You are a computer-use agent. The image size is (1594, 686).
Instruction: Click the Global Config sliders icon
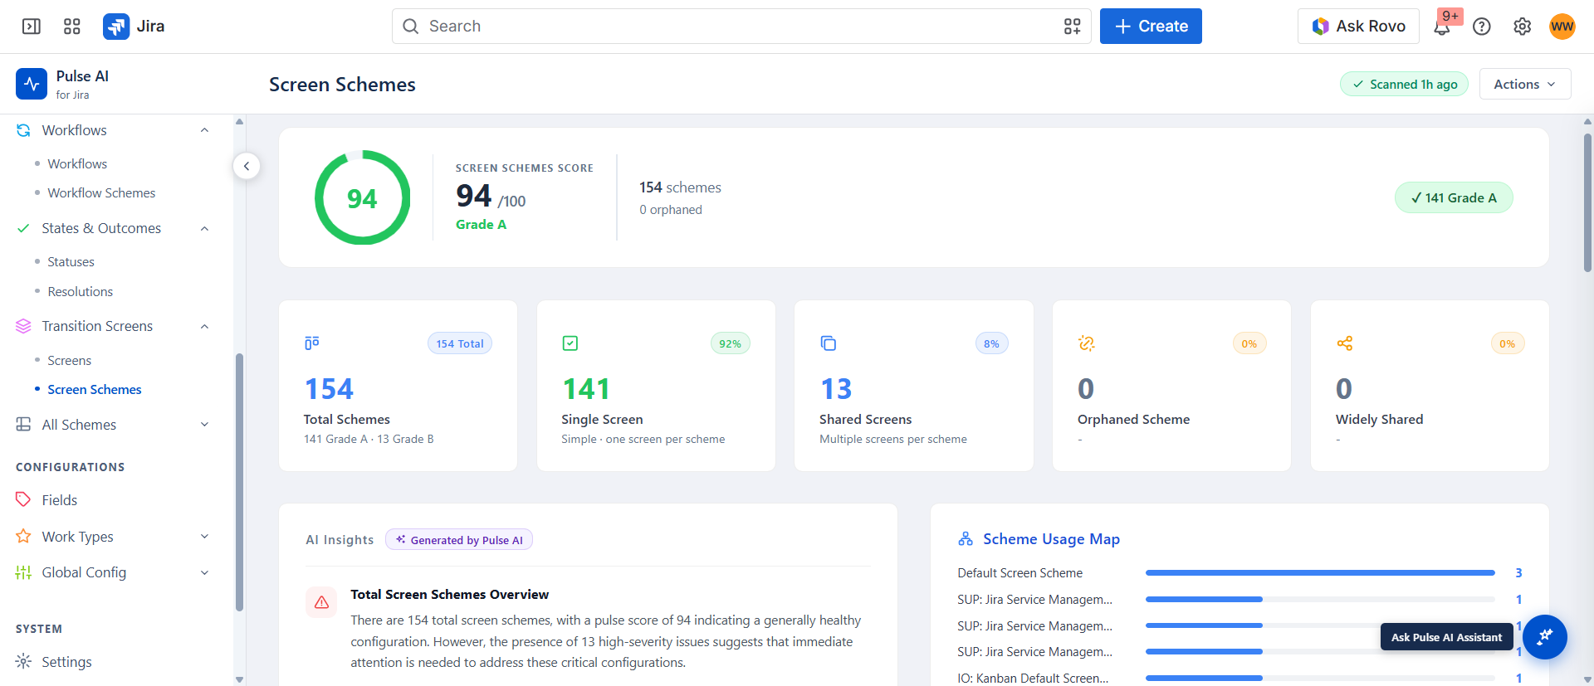point(23,572)
